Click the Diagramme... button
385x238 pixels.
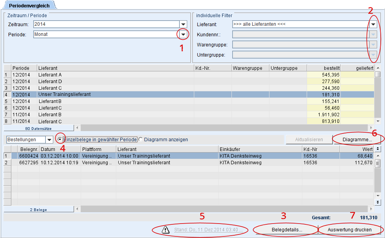coord(357,139)
